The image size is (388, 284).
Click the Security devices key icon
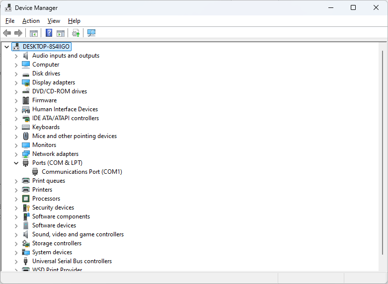pos(26,208)
